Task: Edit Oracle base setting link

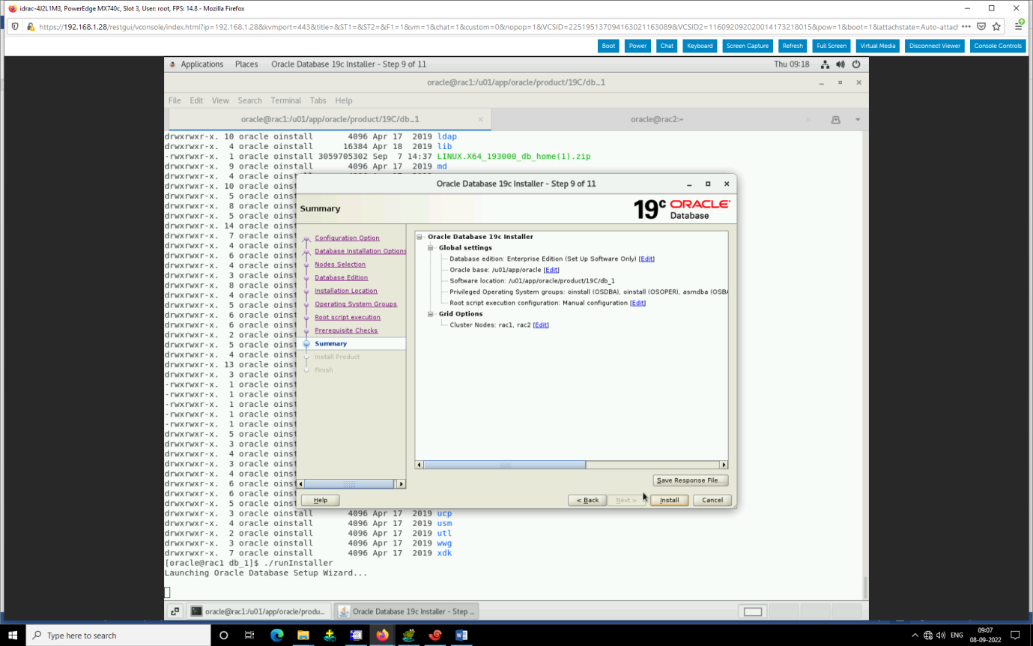Action: coord(551,270)
